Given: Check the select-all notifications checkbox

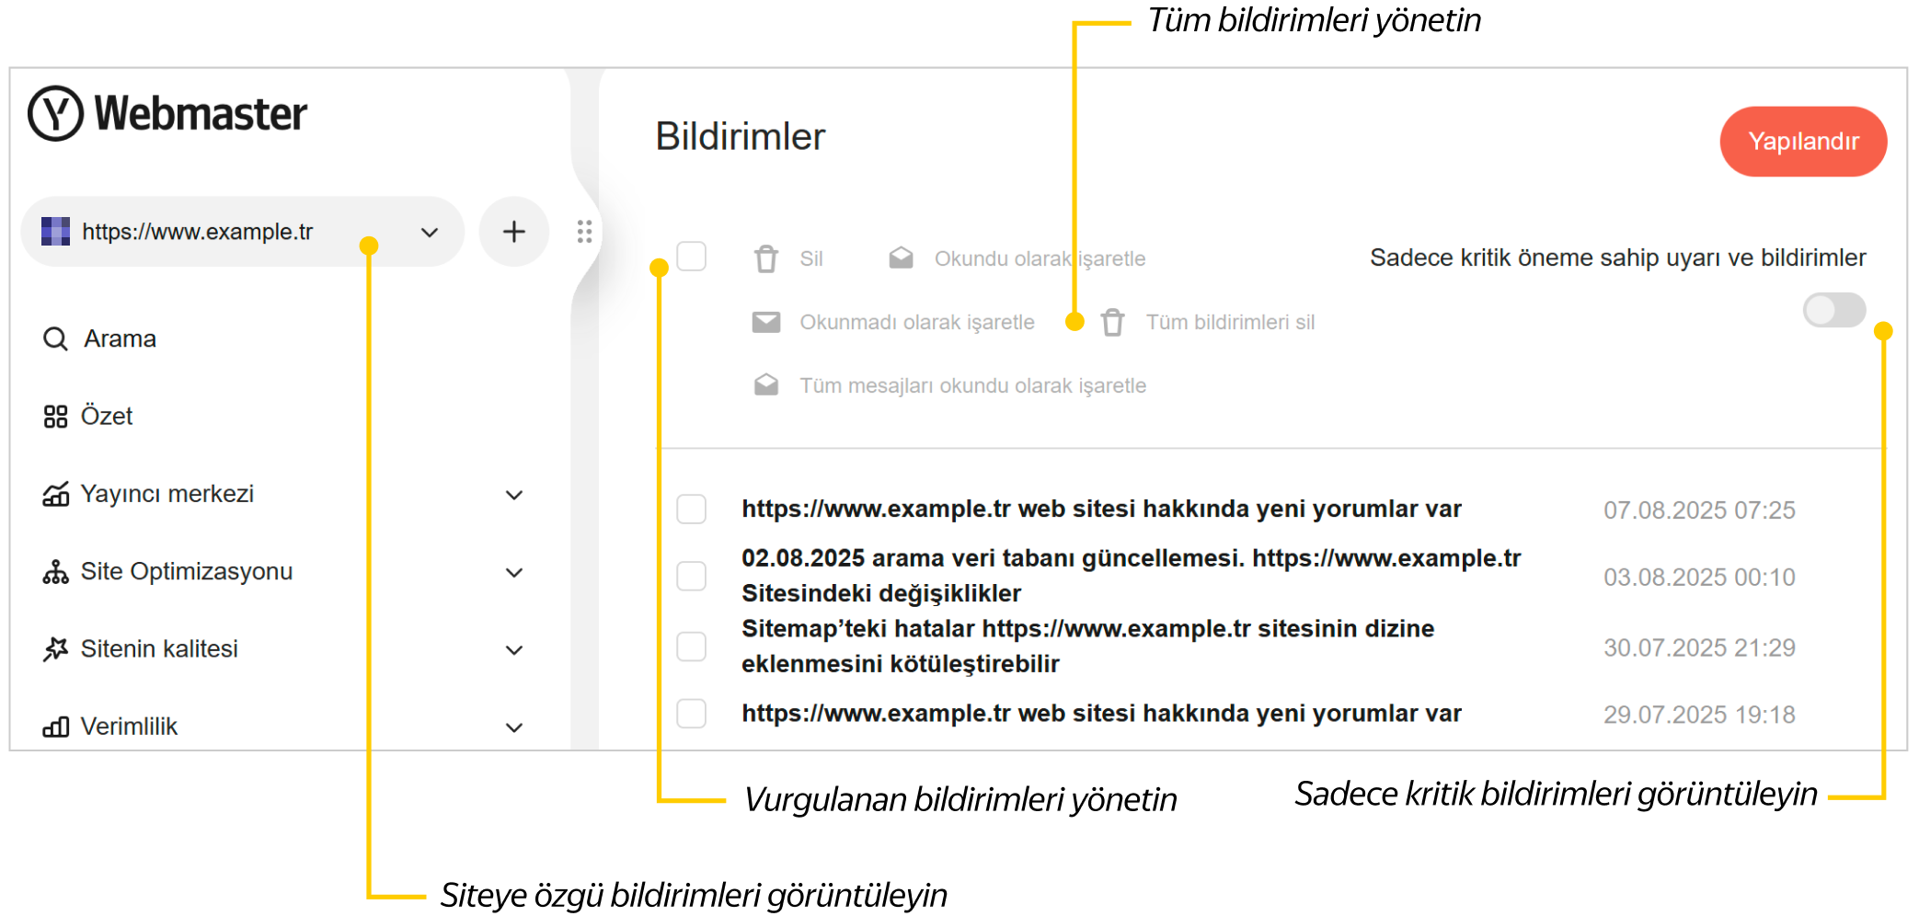Looking at the screenshot, I should (691, 257).
